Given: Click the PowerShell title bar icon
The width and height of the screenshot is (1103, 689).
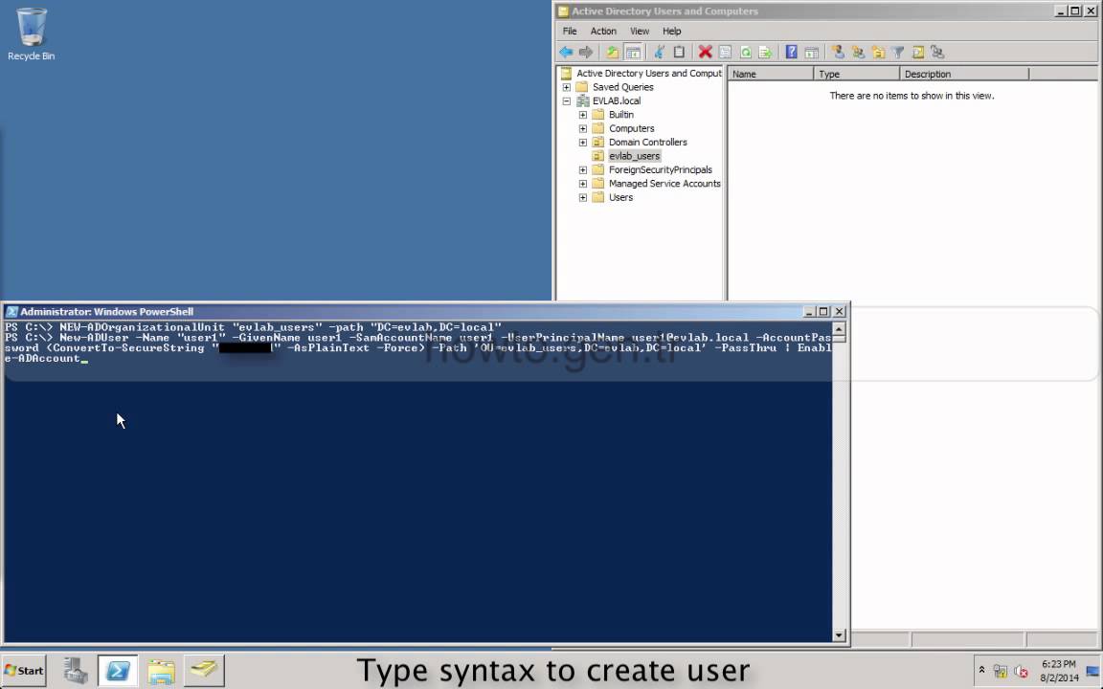Looking at the screenshot, I should click(x=11, y=311).
